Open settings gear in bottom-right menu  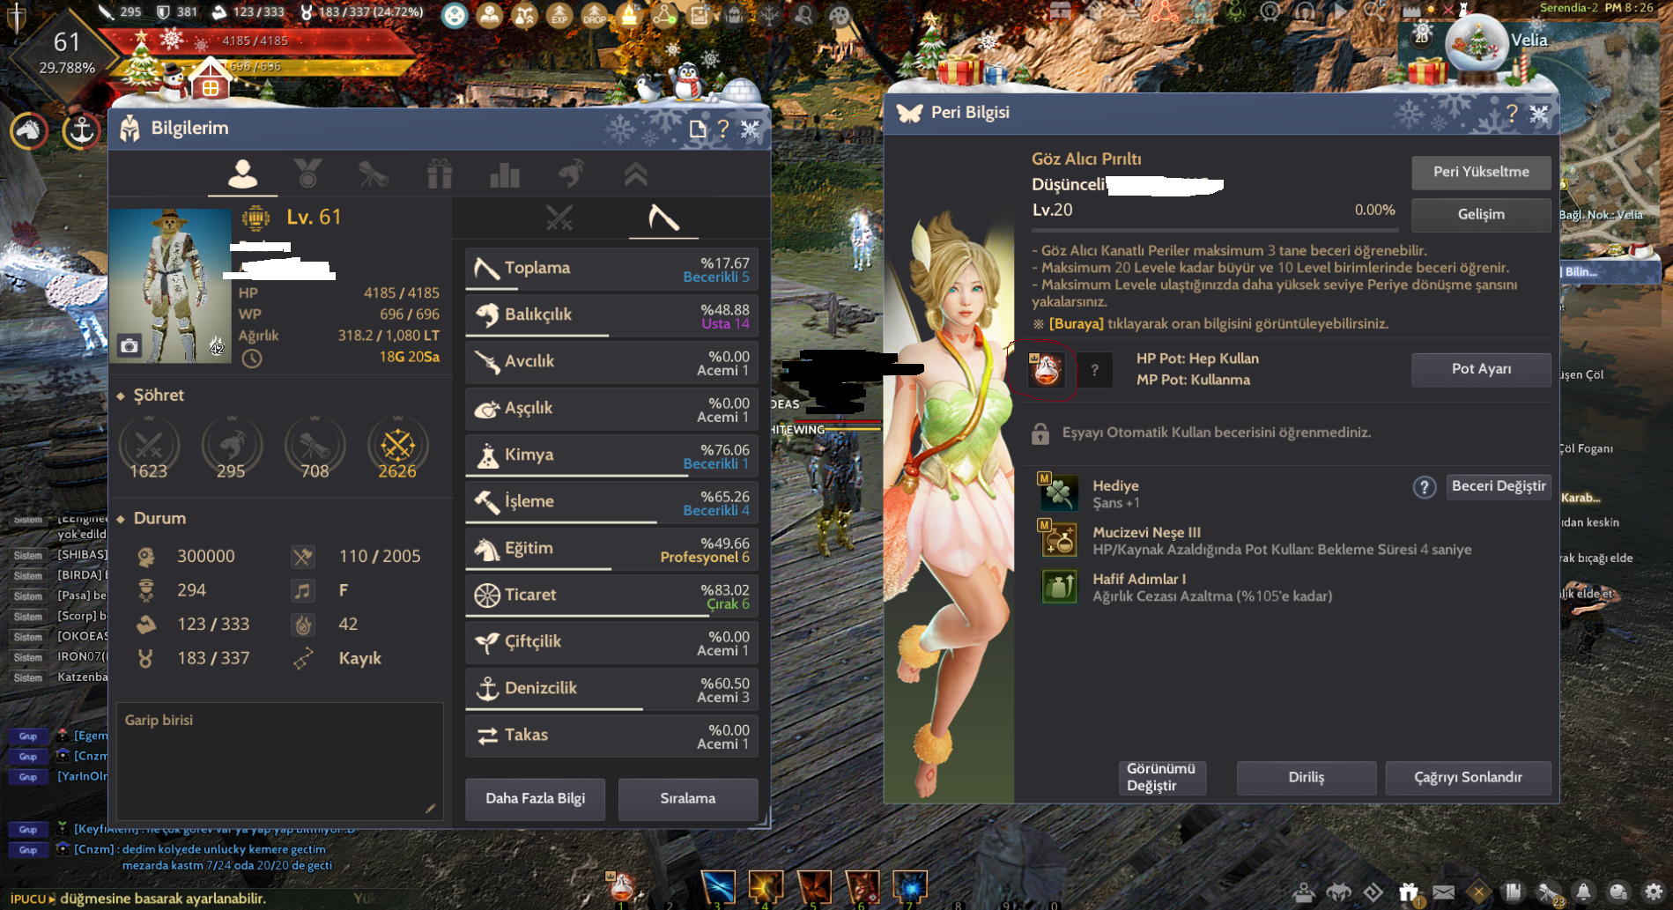coord(1653,892)
